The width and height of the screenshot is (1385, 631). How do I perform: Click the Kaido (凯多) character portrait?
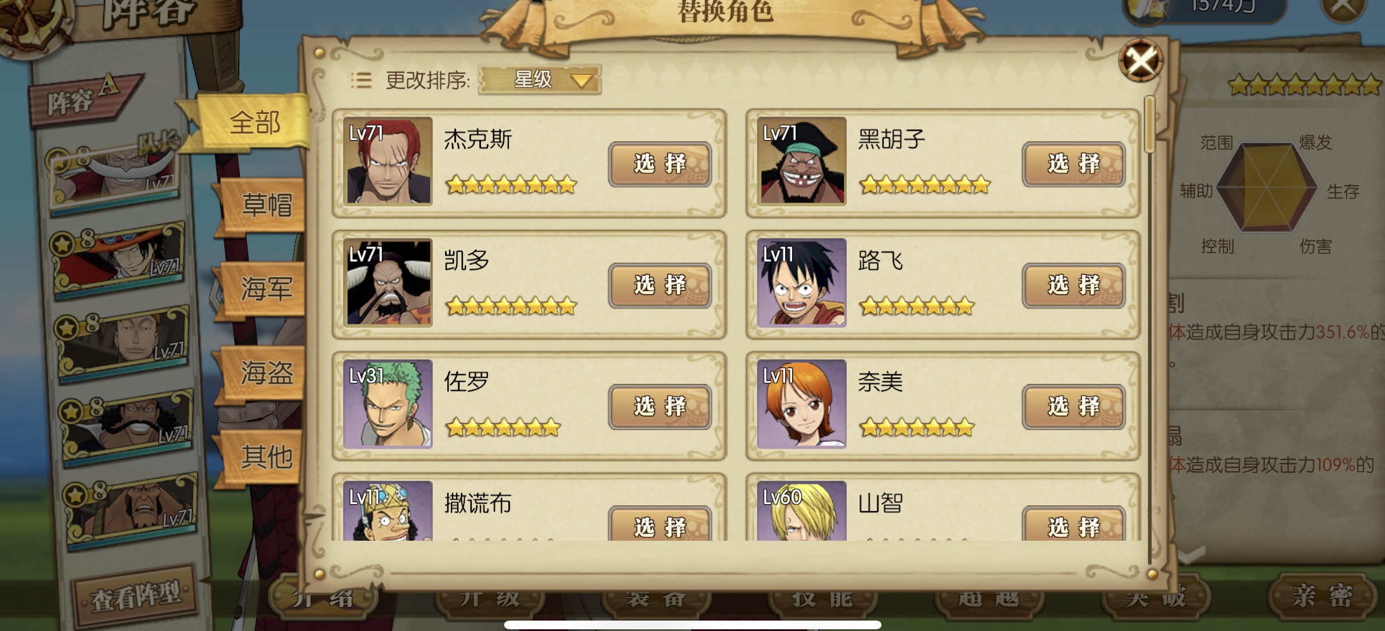[388, 283]
